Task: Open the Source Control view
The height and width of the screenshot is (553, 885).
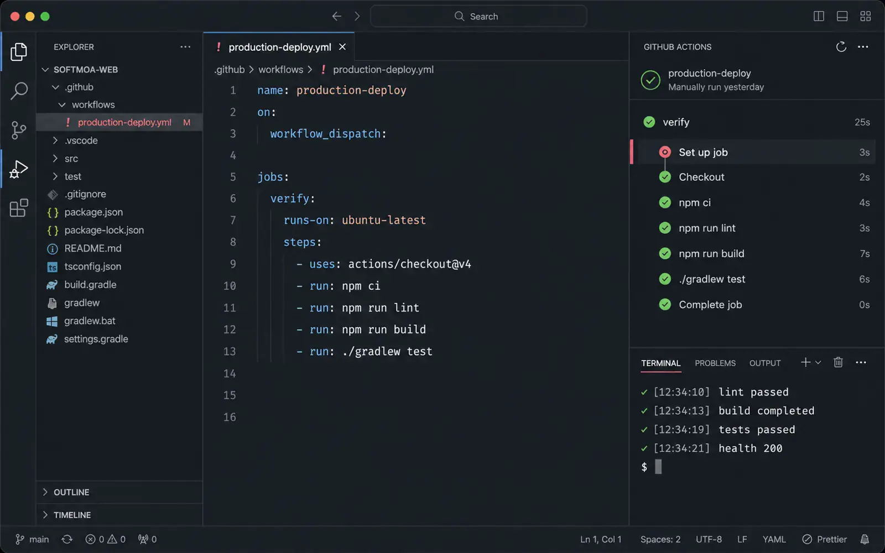Action: point(19,130)
